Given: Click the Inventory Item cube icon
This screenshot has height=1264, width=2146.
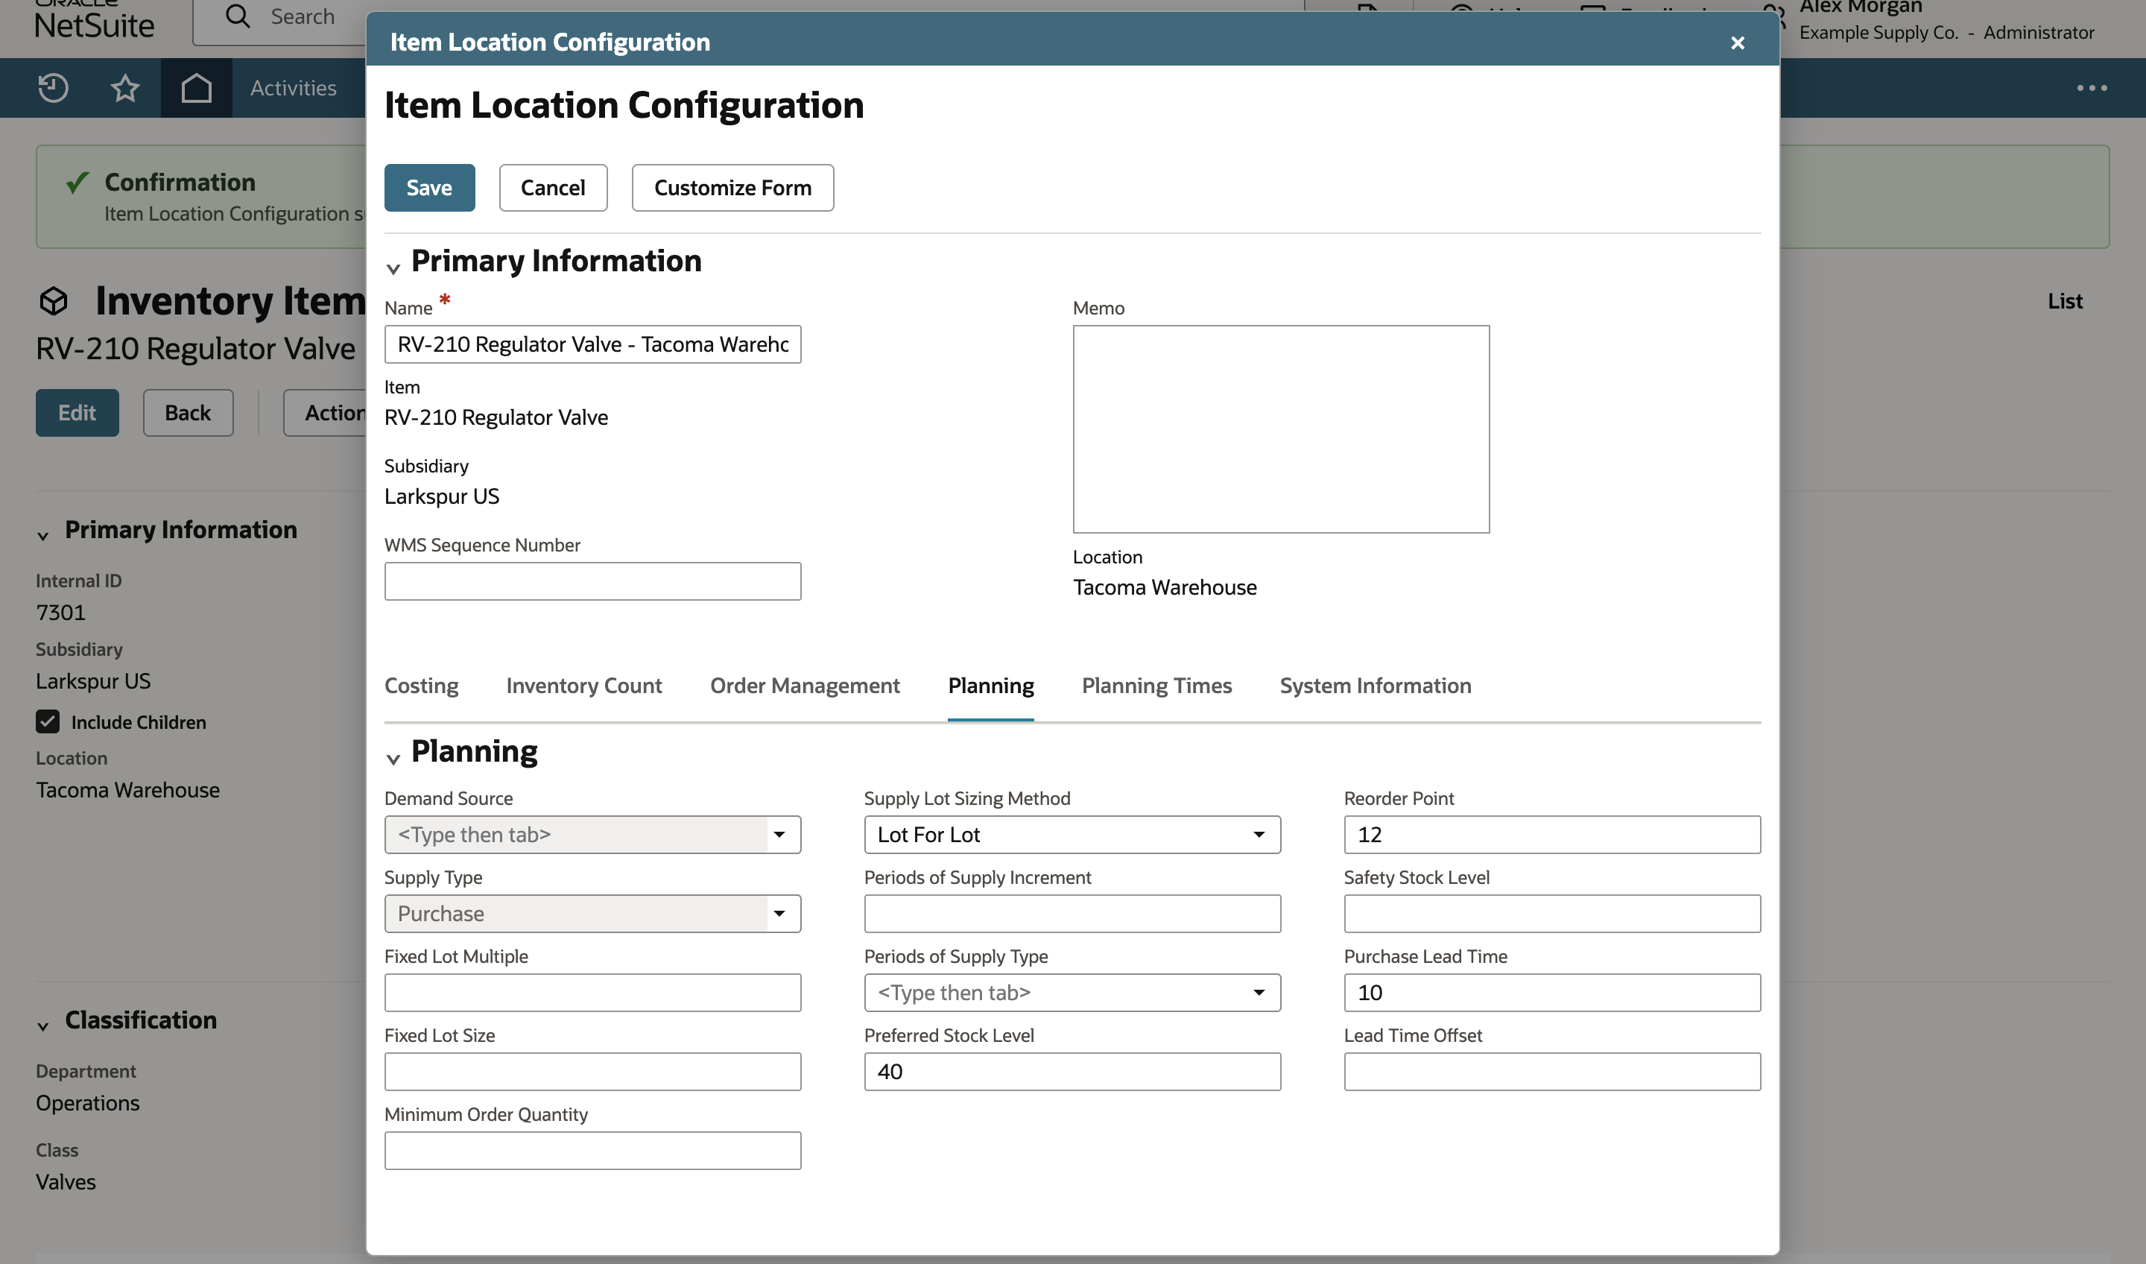Looking at the screenshot, I should 53,300.
